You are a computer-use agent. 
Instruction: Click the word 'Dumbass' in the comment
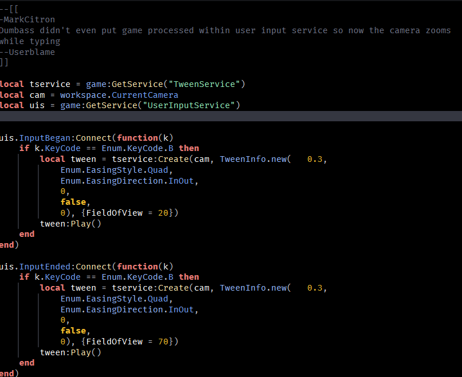click(17, 31)
